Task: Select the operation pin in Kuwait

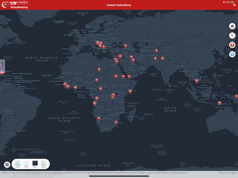Action: point(133,60)
